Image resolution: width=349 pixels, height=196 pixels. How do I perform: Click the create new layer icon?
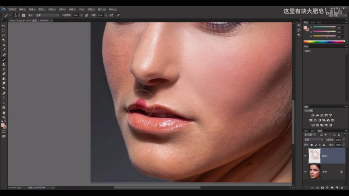337,187
